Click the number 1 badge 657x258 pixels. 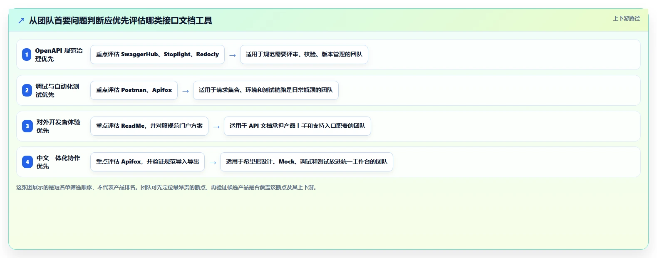(x=27, y=55)
